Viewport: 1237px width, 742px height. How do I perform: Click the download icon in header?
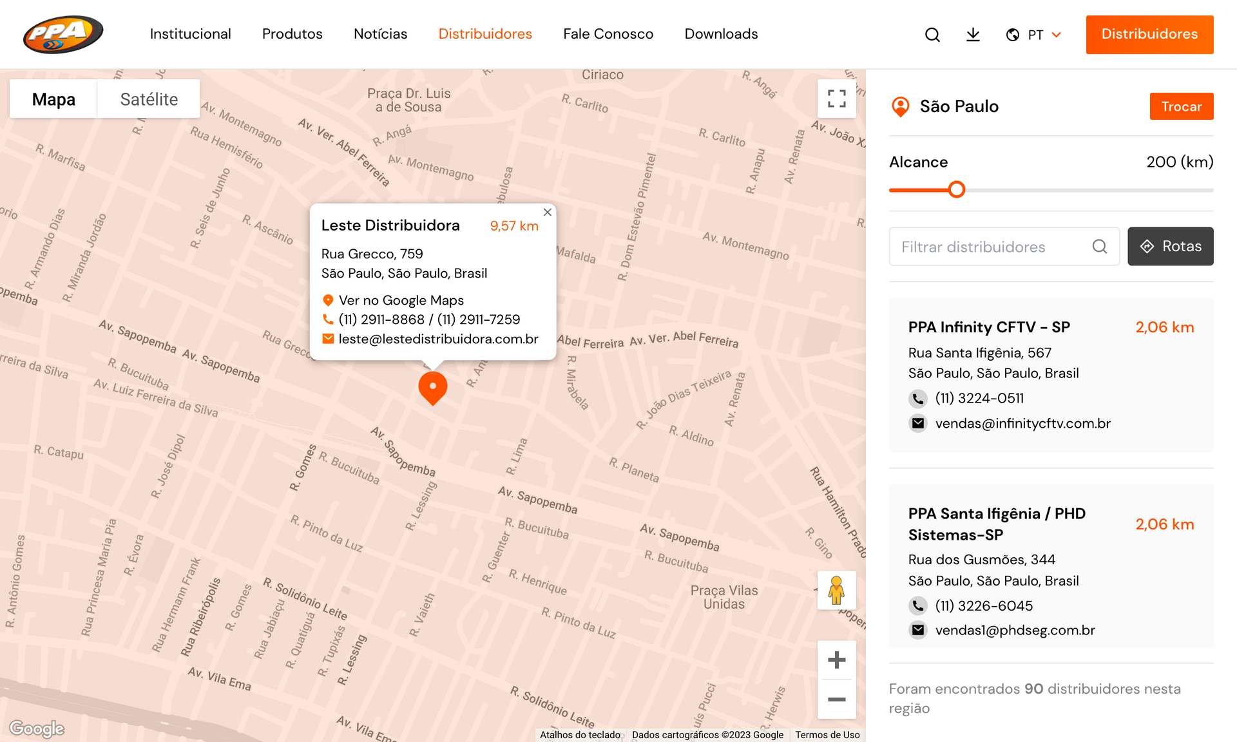point(973,35)
